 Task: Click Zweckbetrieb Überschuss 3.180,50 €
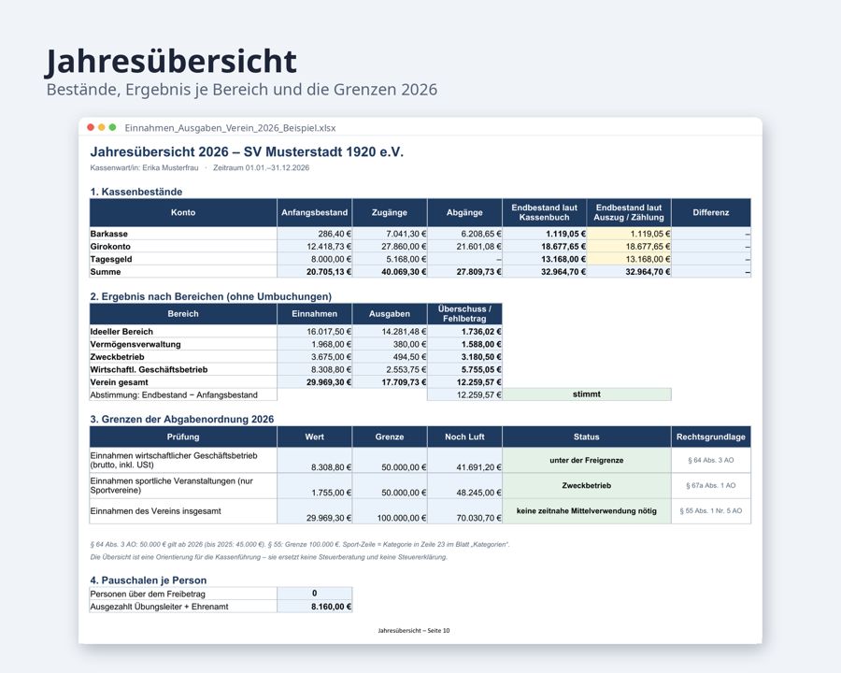point(464,357)
